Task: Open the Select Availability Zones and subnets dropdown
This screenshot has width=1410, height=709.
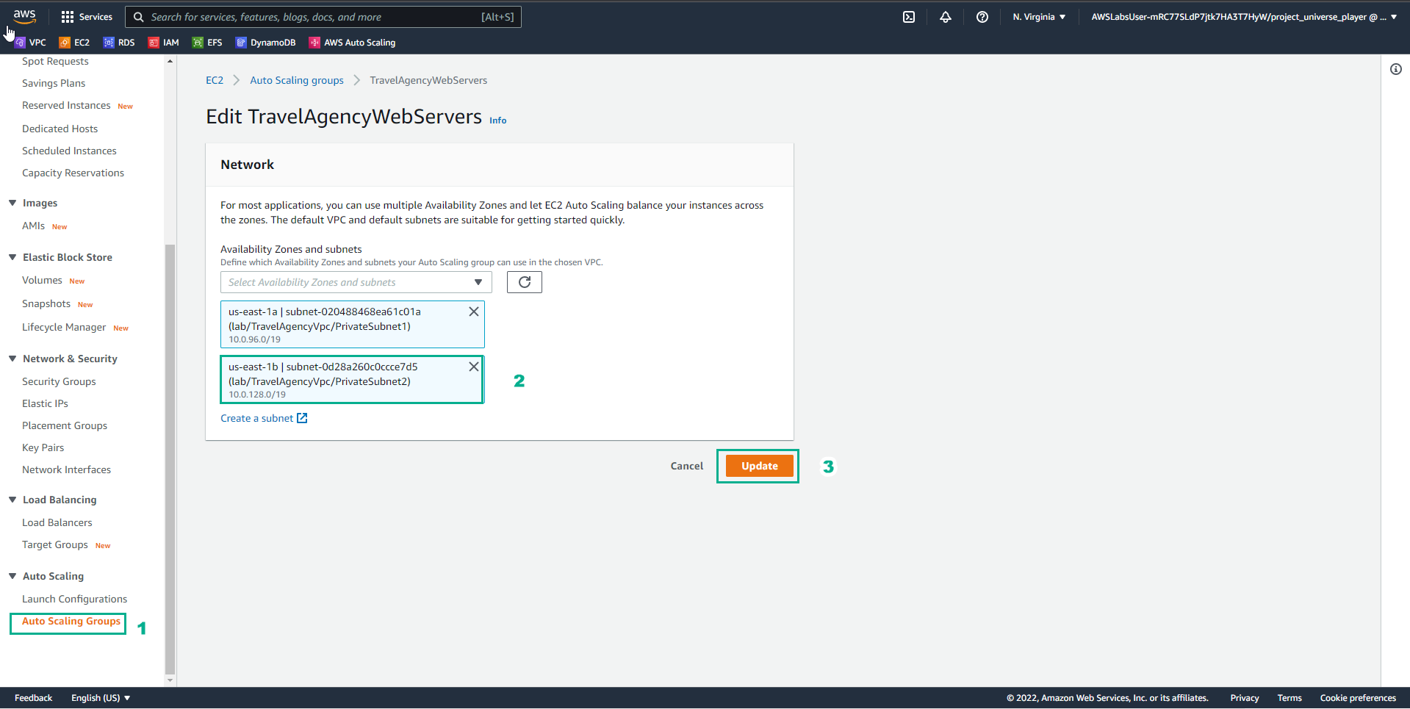Action: 356,282
